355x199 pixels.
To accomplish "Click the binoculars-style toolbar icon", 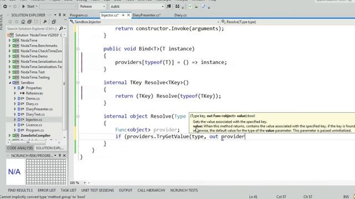I will (x=177, y=7).
